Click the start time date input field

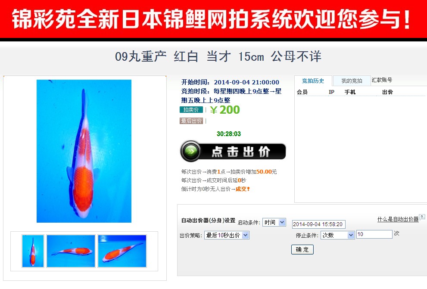(318, 224)
